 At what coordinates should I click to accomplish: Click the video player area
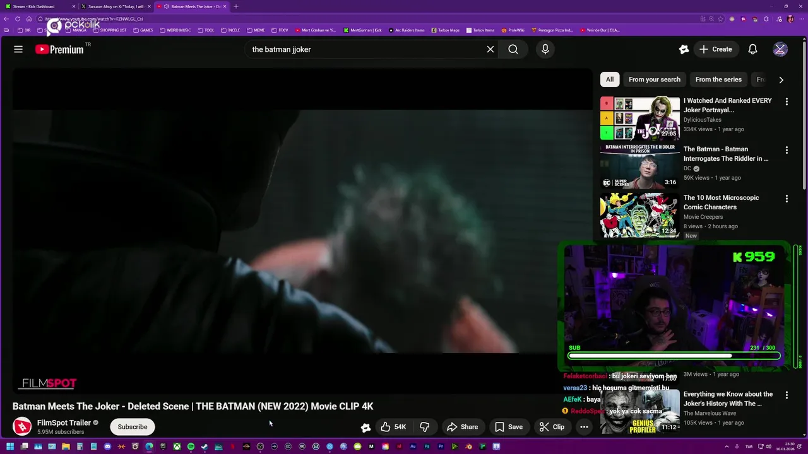coord(302,231)
